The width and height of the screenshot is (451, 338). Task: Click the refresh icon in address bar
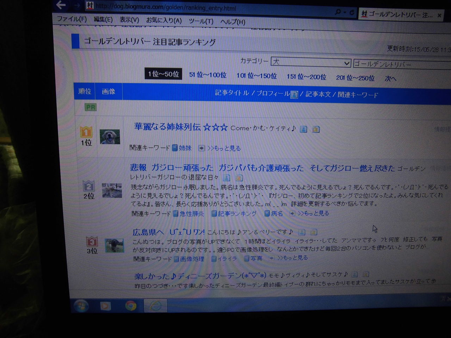point(351,12)
